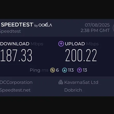Click the Speedtest by Ookla logo
The image size is (114, 114).
(x=26, y=25)
